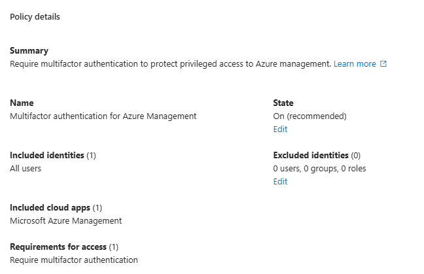This screenshot has width=424, height=274.
Task: Edit the Excluded identities list
Action: [280, 182]
